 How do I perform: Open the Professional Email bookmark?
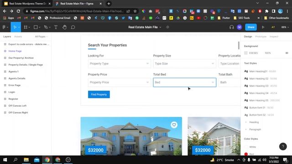(x=57, y=18)
